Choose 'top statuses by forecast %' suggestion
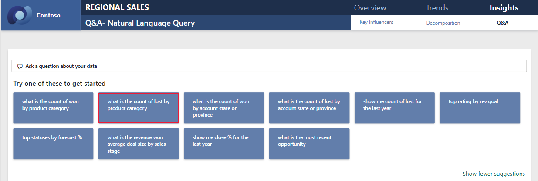Screen dimensions: 538x181 [x=53, y=144]
